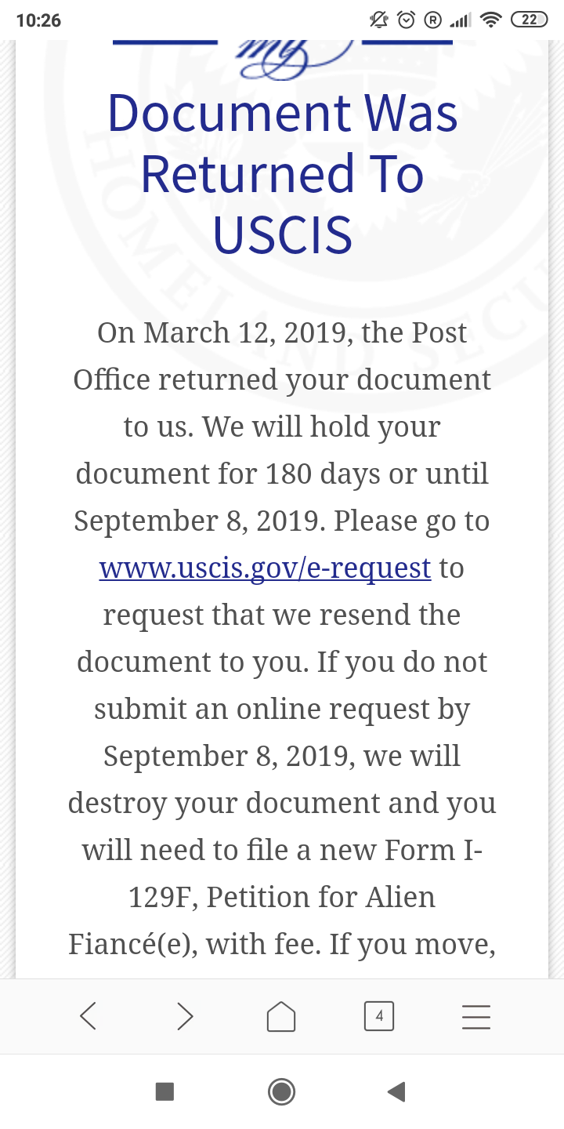Tap the browser's forward arrow
Screen dimensions: 564x1129
click(185, 1016)
